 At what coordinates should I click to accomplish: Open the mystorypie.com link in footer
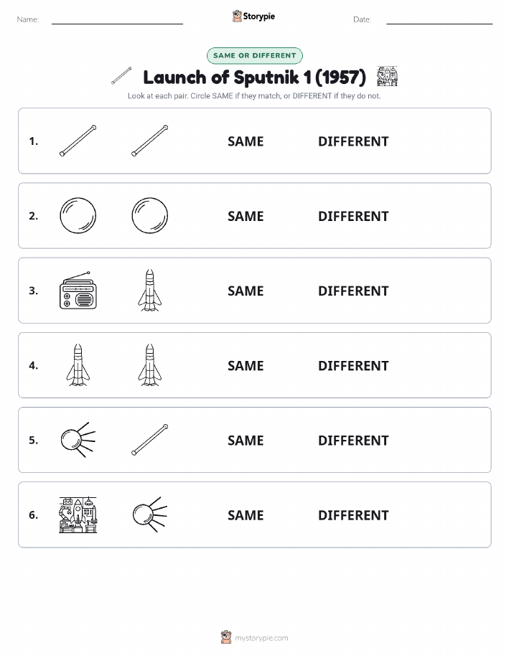click(261, 638)
